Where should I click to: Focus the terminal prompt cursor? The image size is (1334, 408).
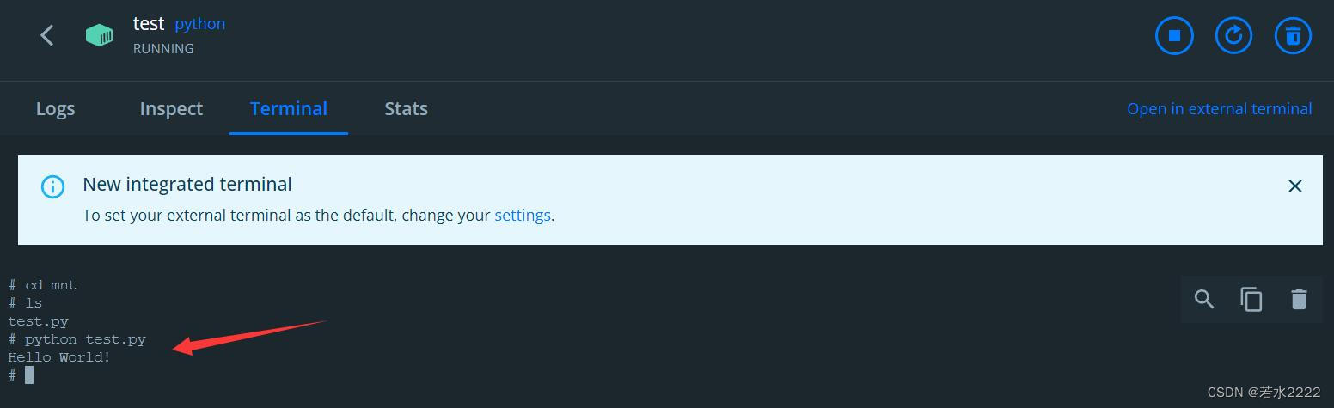tap(29, 375)
